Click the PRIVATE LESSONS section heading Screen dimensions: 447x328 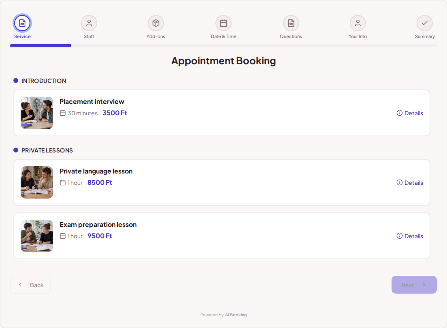47,150
